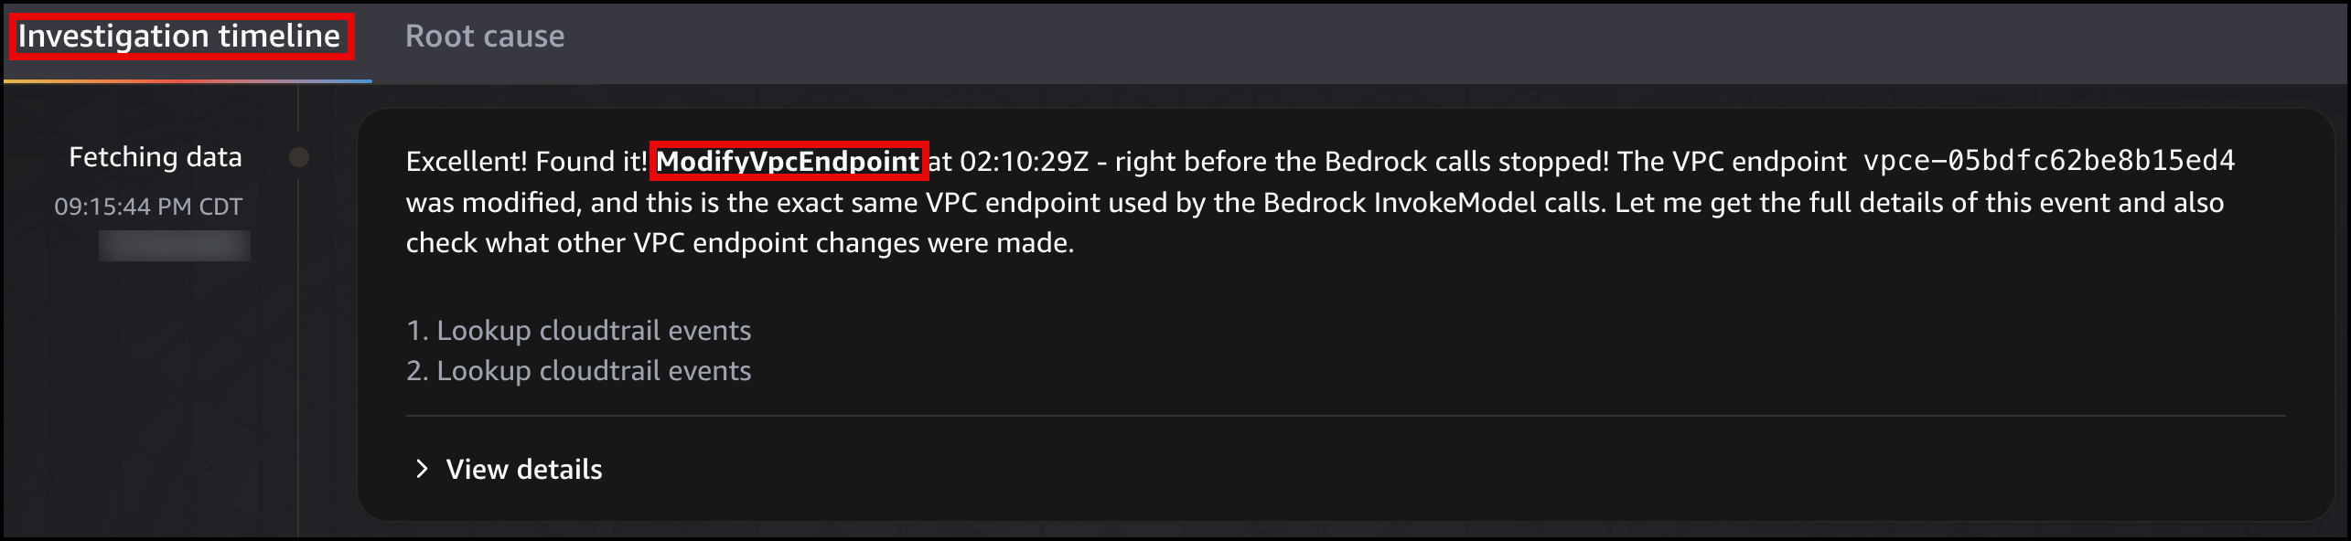Click the blurred label under the timestamp
The height and width of the screenshot is (541, 2351).
click(x=174, y=247)
